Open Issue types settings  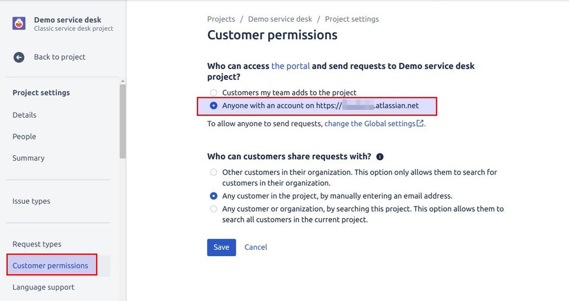pyautogui.click(x=31, y=201)
